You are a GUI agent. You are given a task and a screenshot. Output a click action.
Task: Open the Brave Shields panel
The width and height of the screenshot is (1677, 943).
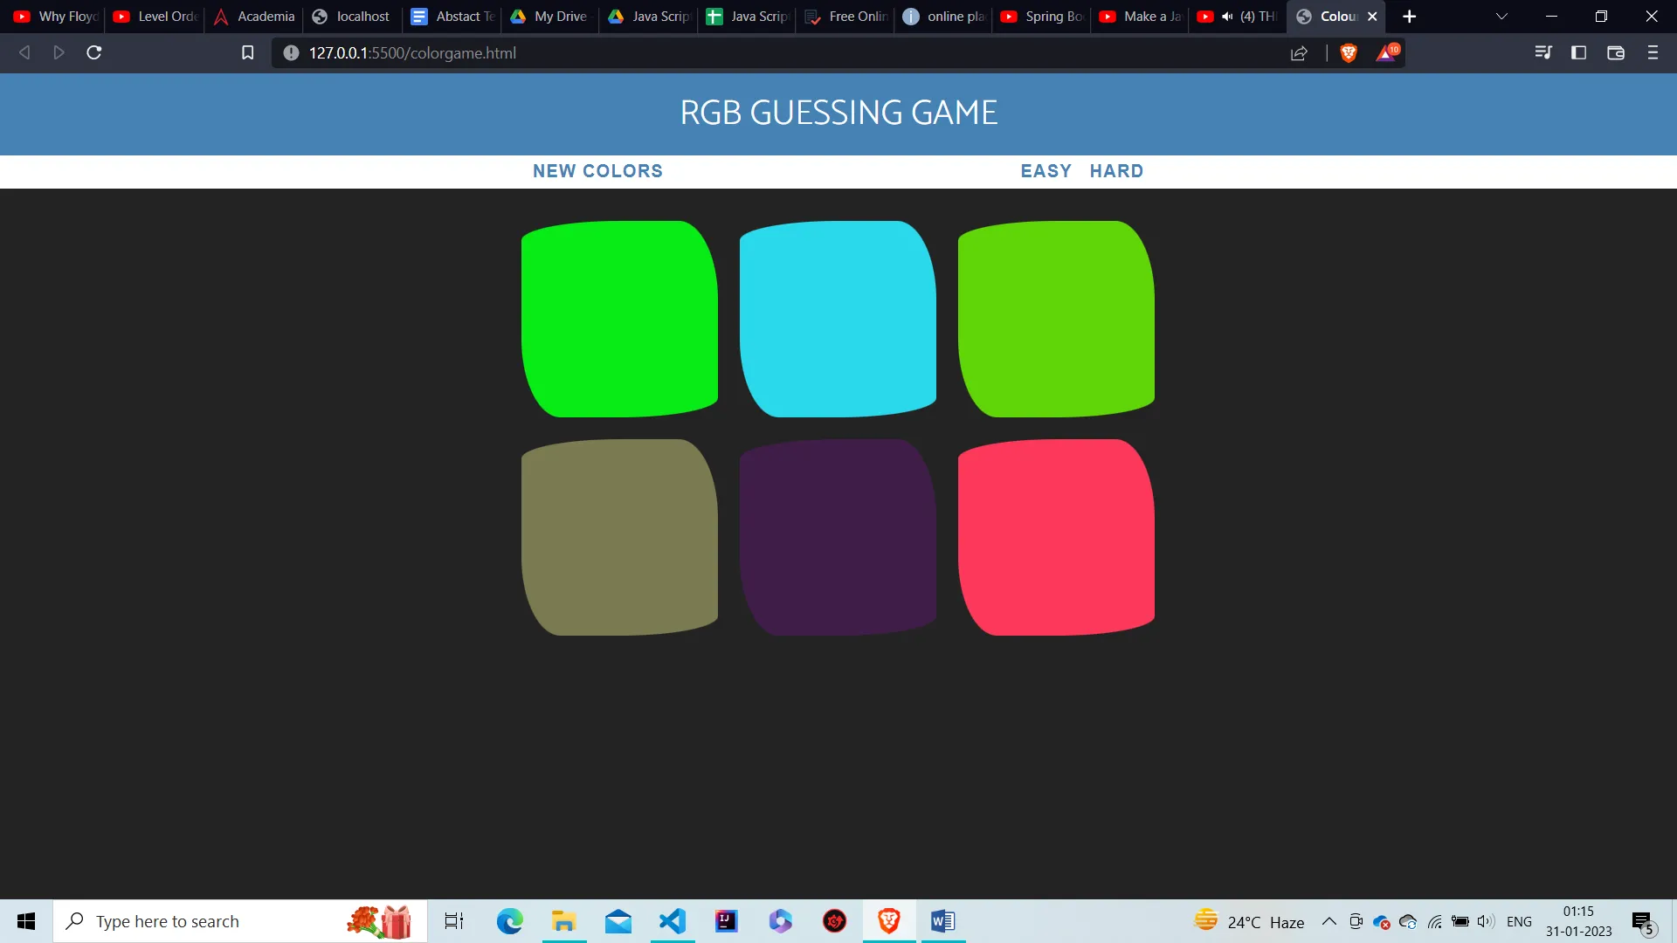click(1348, 52)
